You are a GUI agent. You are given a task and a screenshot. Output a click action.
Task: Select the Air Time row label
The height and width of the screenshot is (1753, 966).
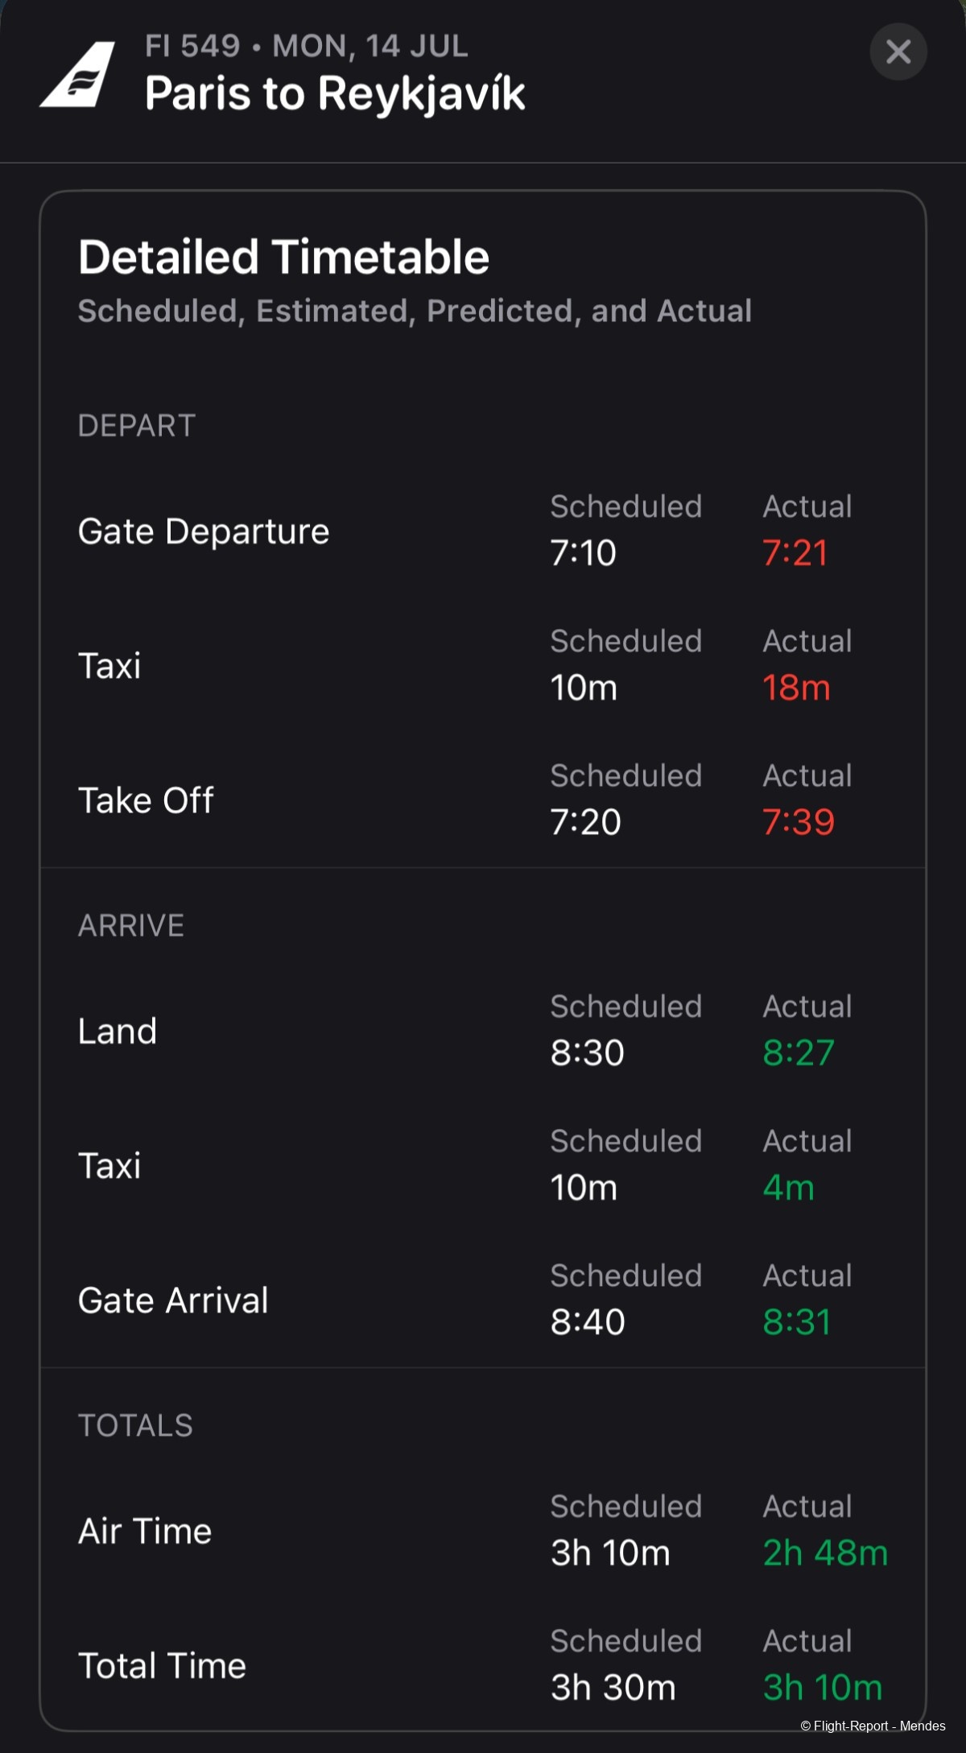tap(145, 1532)
